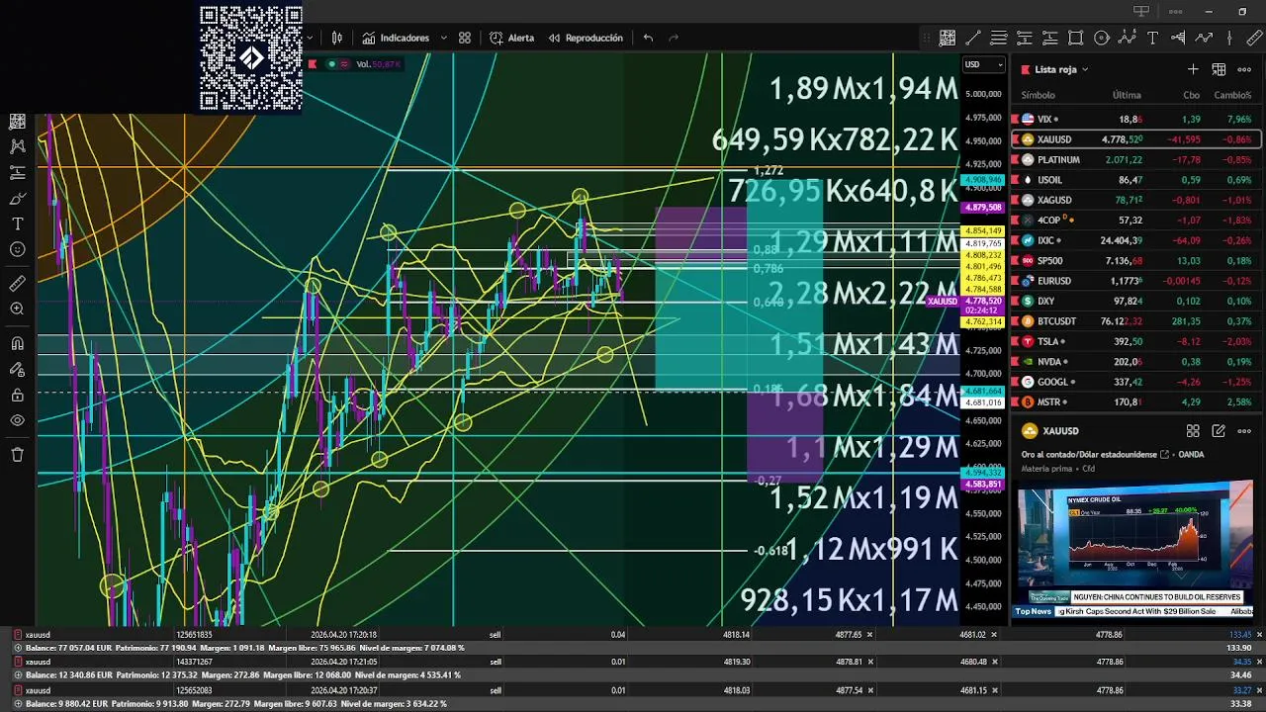Open the emoji icons tool in the left sidebar
The width and height of the screenshot is (1266, 712).
click(x=17, y=249)
